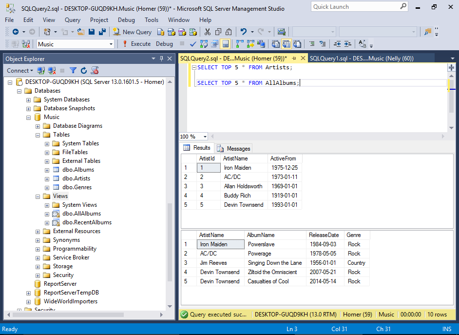Expand the dbo.Albums table node
The width and height of the screenshot is (459, 335).
[x=47, y=170]
